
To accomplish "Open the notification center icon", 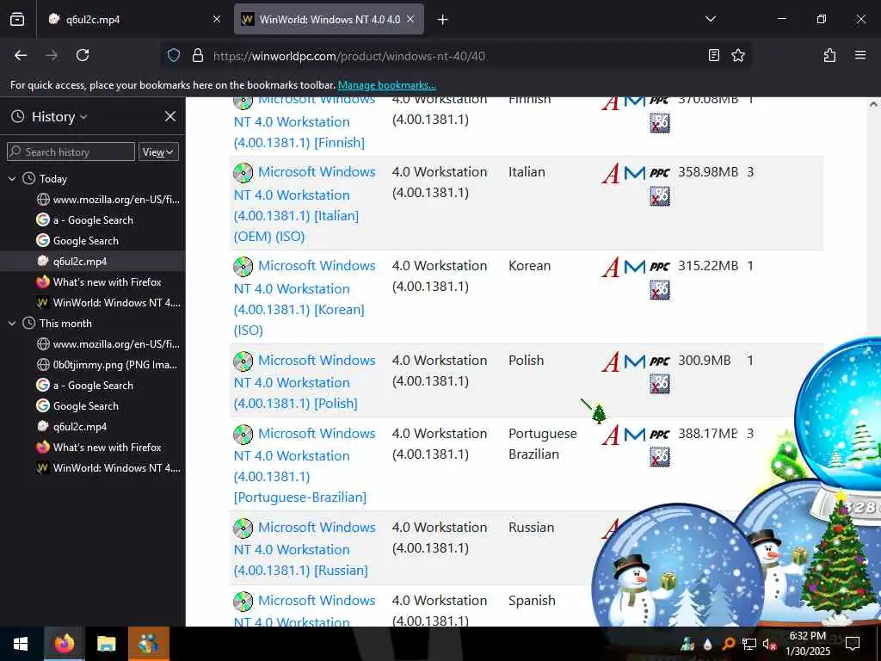I will pyautogui.click(x=853, y=644).
